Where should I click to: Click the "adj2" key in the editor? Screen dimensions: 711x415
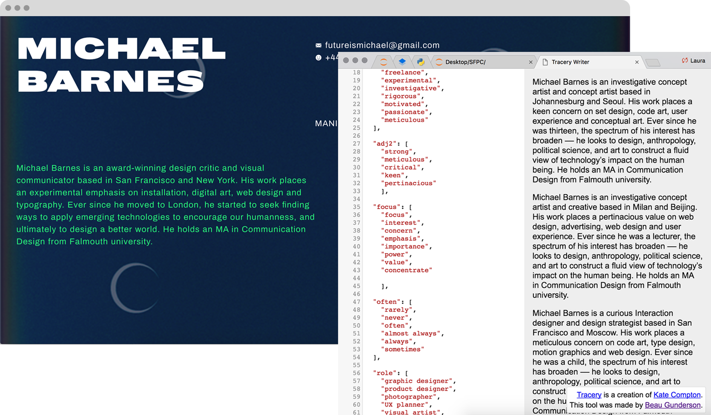385,144
